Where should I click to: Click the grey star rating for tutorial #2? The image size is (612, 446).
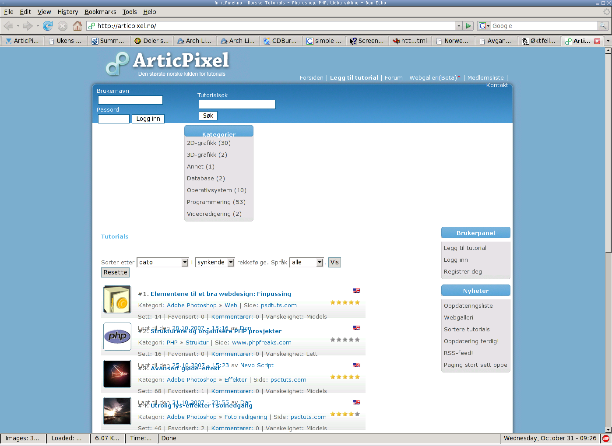click(x=345, y=340)
